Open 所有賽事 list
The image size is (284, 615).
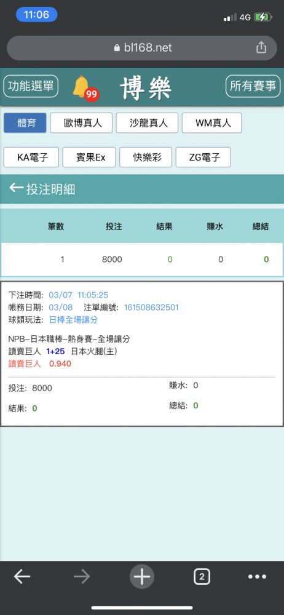coord(253,86)
